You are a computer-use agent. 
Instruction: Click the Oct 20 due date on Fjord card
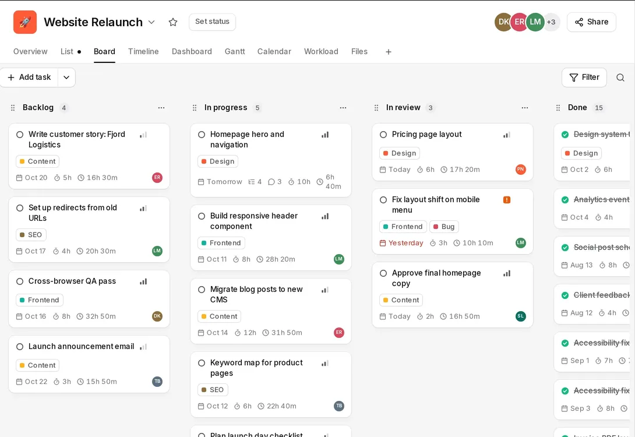[32, 178]
